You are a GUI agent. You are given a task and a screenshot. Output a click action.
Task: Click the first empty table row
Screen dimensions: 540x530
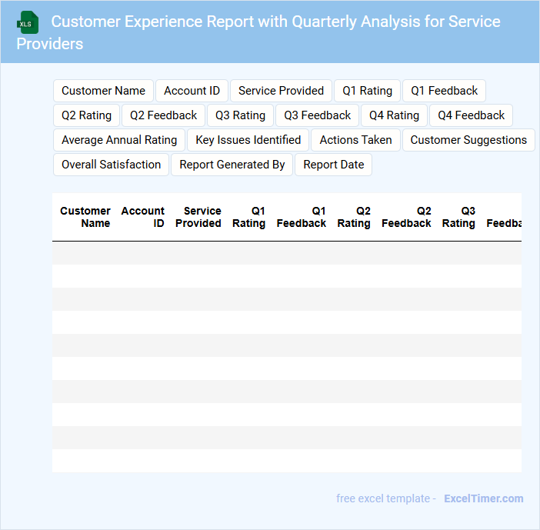click(286, 253)
